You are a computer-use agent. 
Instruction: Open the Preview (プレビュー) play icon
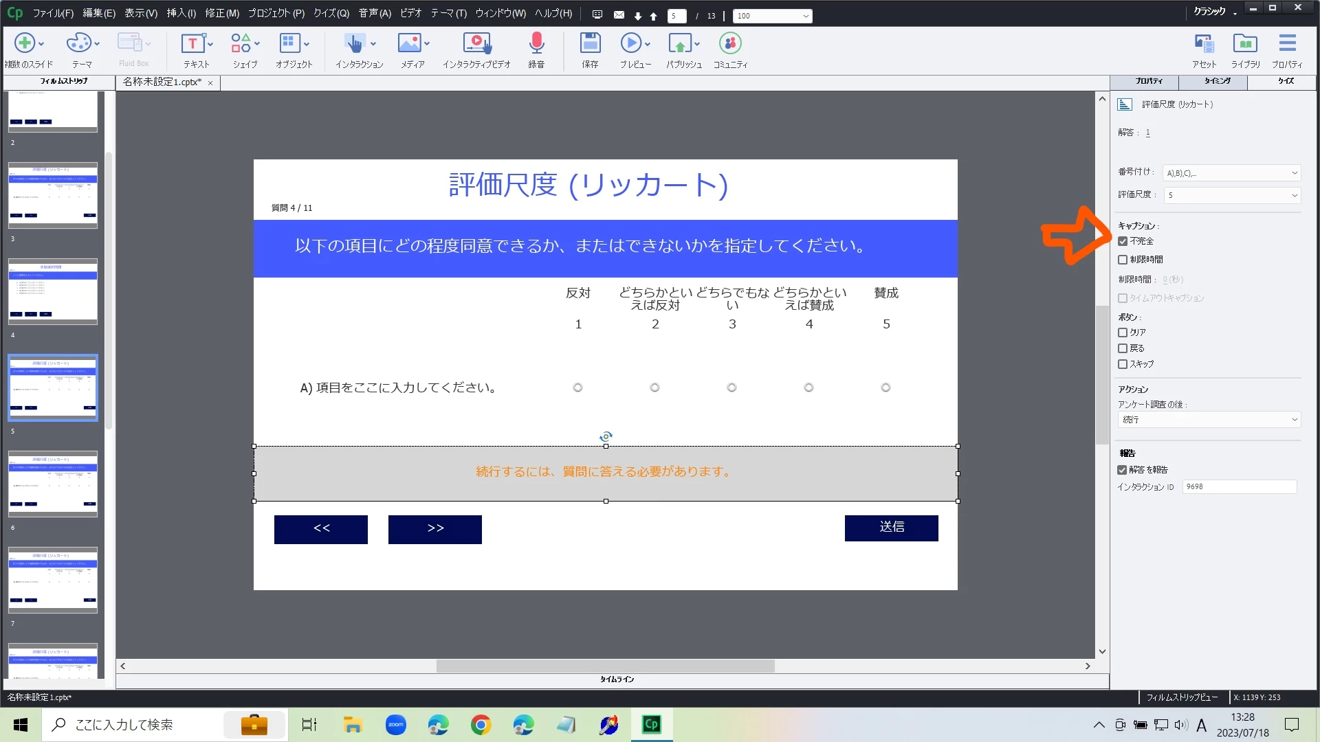click(x=630, y=44)
